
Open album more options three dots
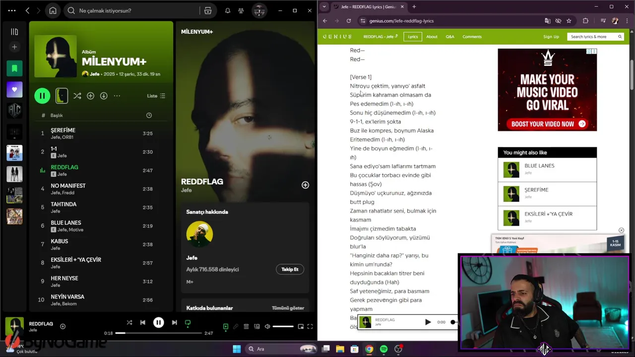[x=117, y=96]
